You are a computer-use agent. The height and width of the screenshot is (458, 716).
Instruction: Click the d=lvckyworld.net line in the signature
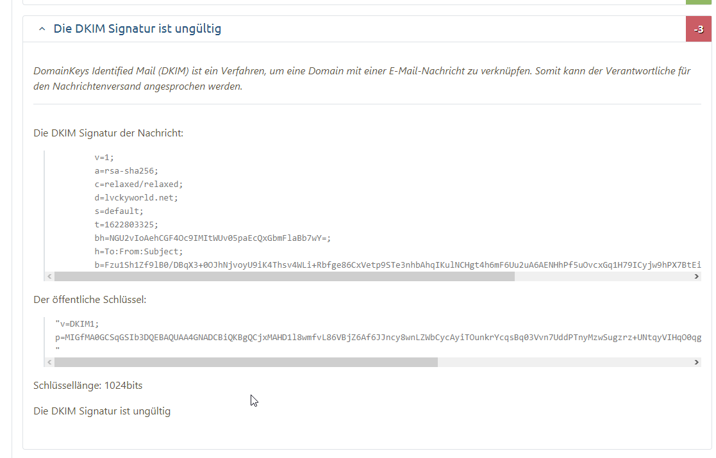pos(135,197)
